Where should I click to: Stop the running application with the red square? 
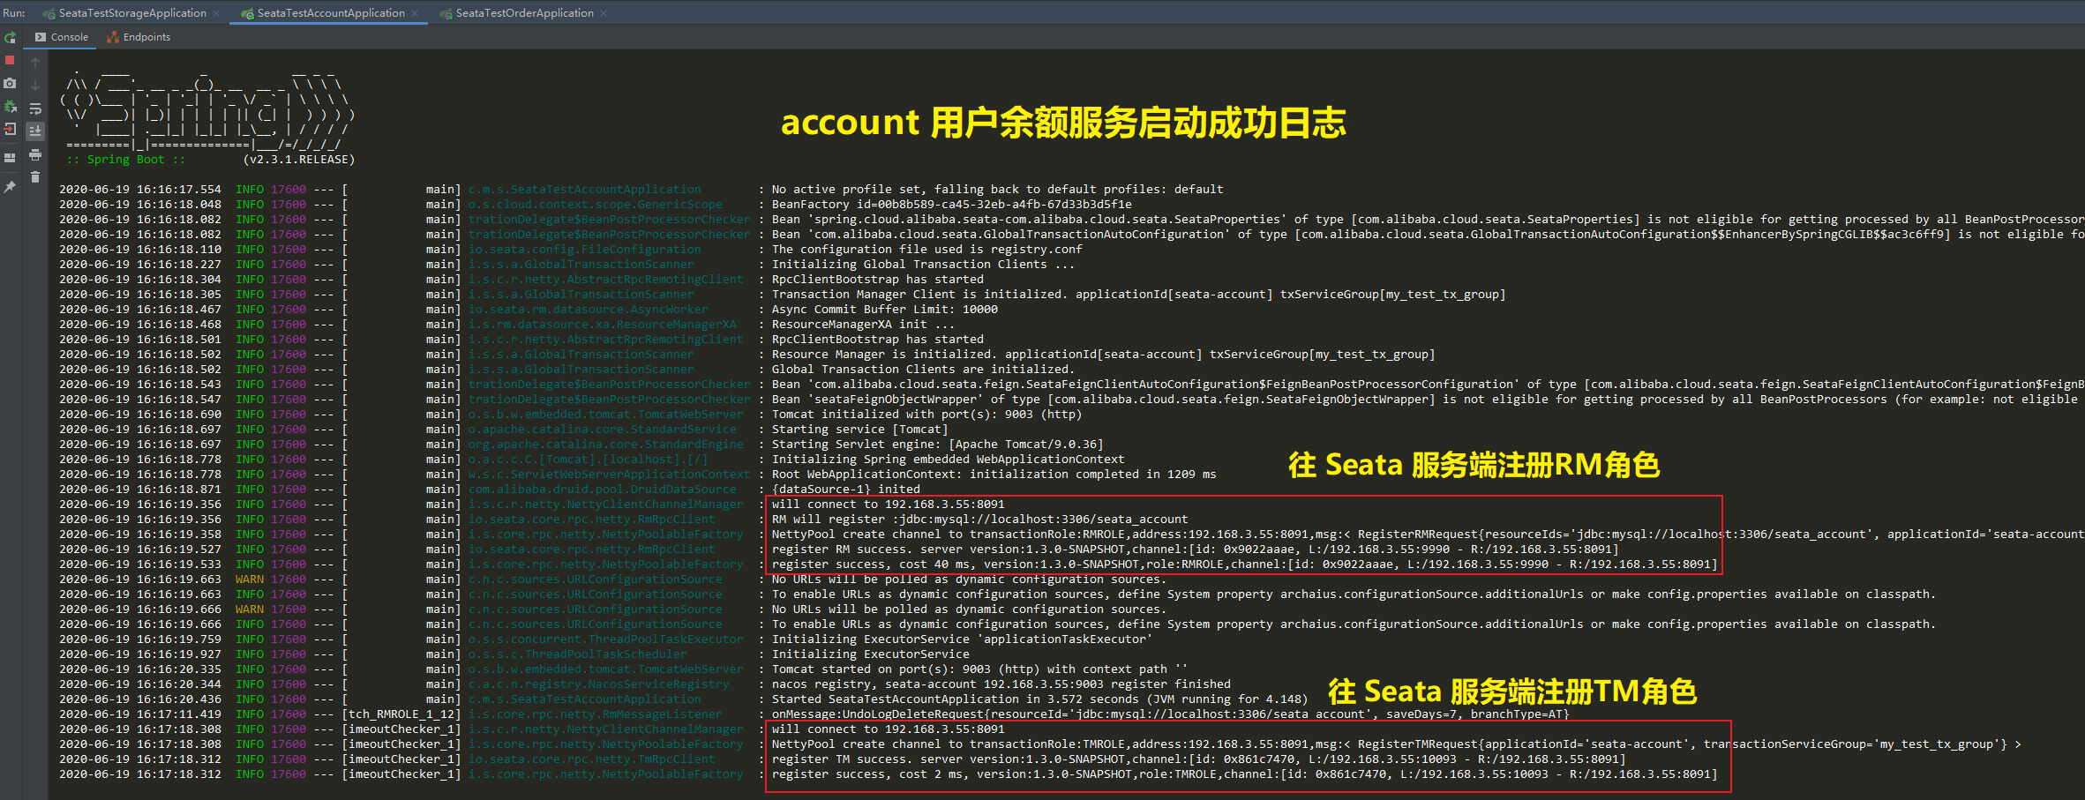click(x=10, y=60)
